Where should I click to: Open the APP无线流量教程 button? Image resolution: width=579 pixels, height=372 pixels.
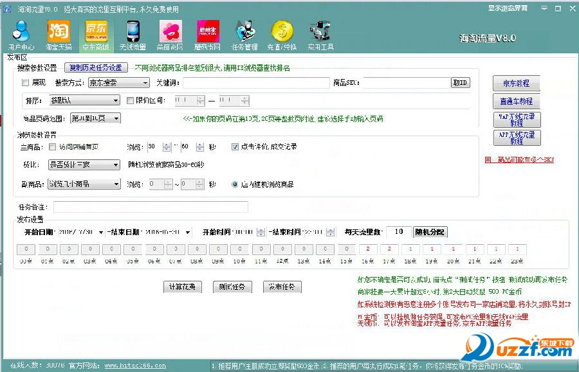[x=517, y=137]
